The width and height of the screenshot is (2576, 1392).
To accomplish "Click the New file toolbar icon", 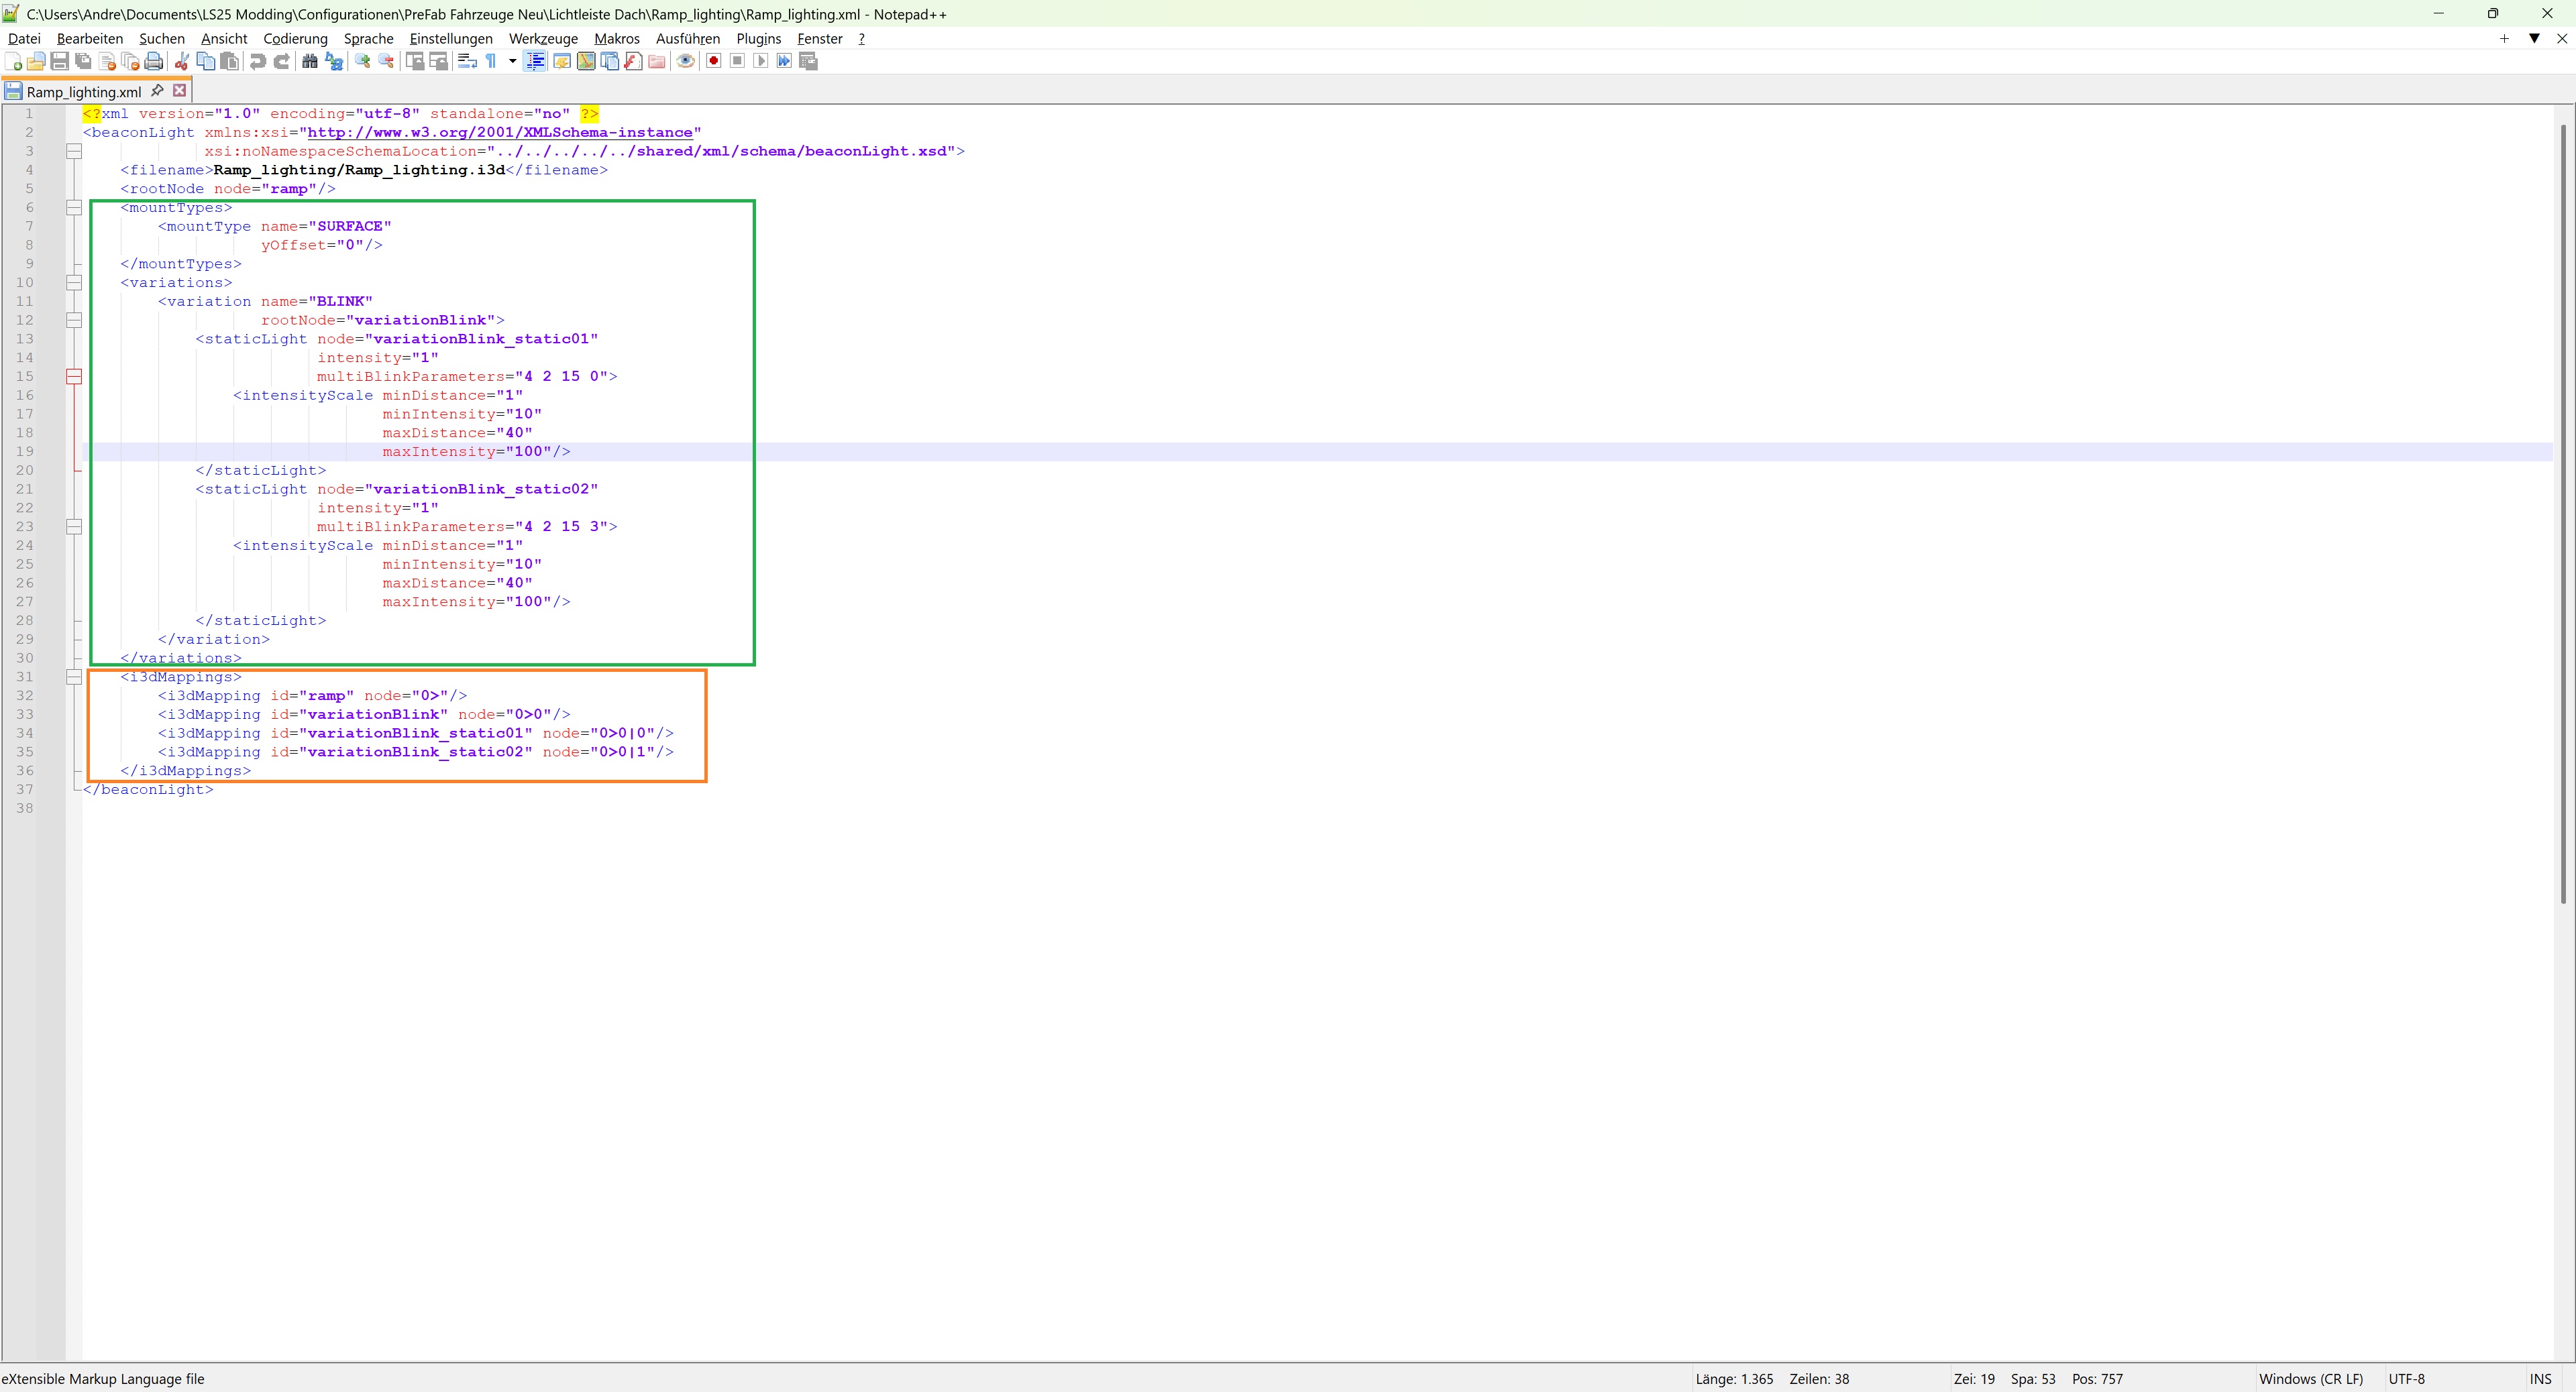I will pos(13,62).
